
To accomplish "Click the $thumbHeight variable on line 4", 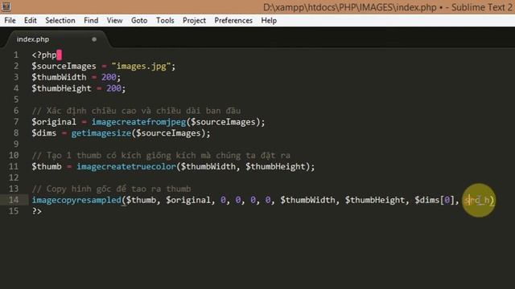I will click(x=61, y=88).
